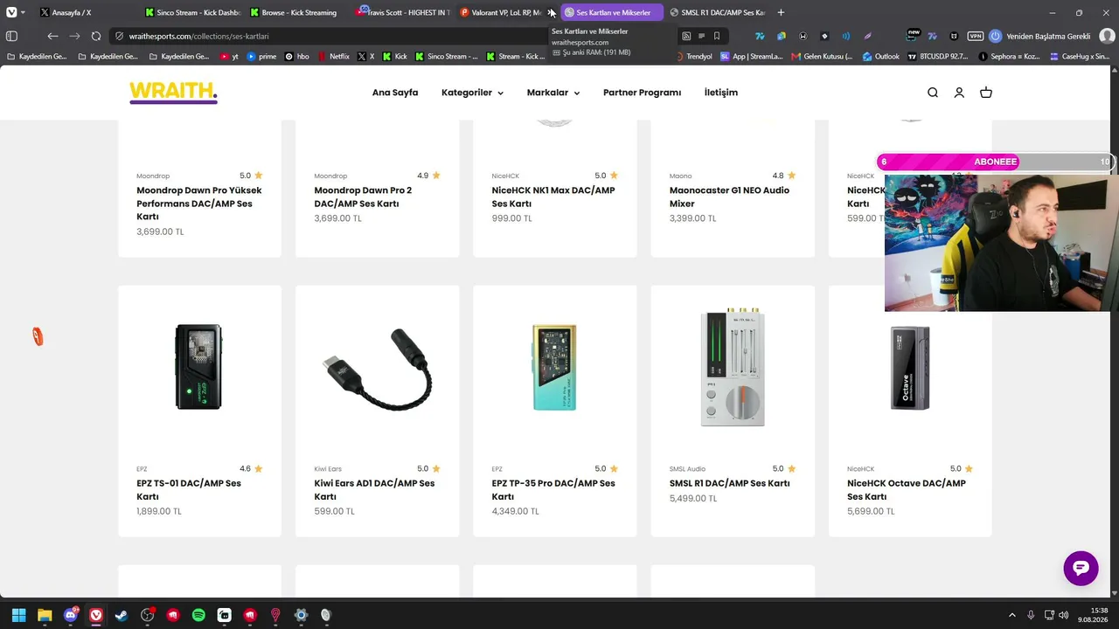Open the Outlook bookmark
Viewport: 1119px width, 629px height.
[x=880, y=57]
